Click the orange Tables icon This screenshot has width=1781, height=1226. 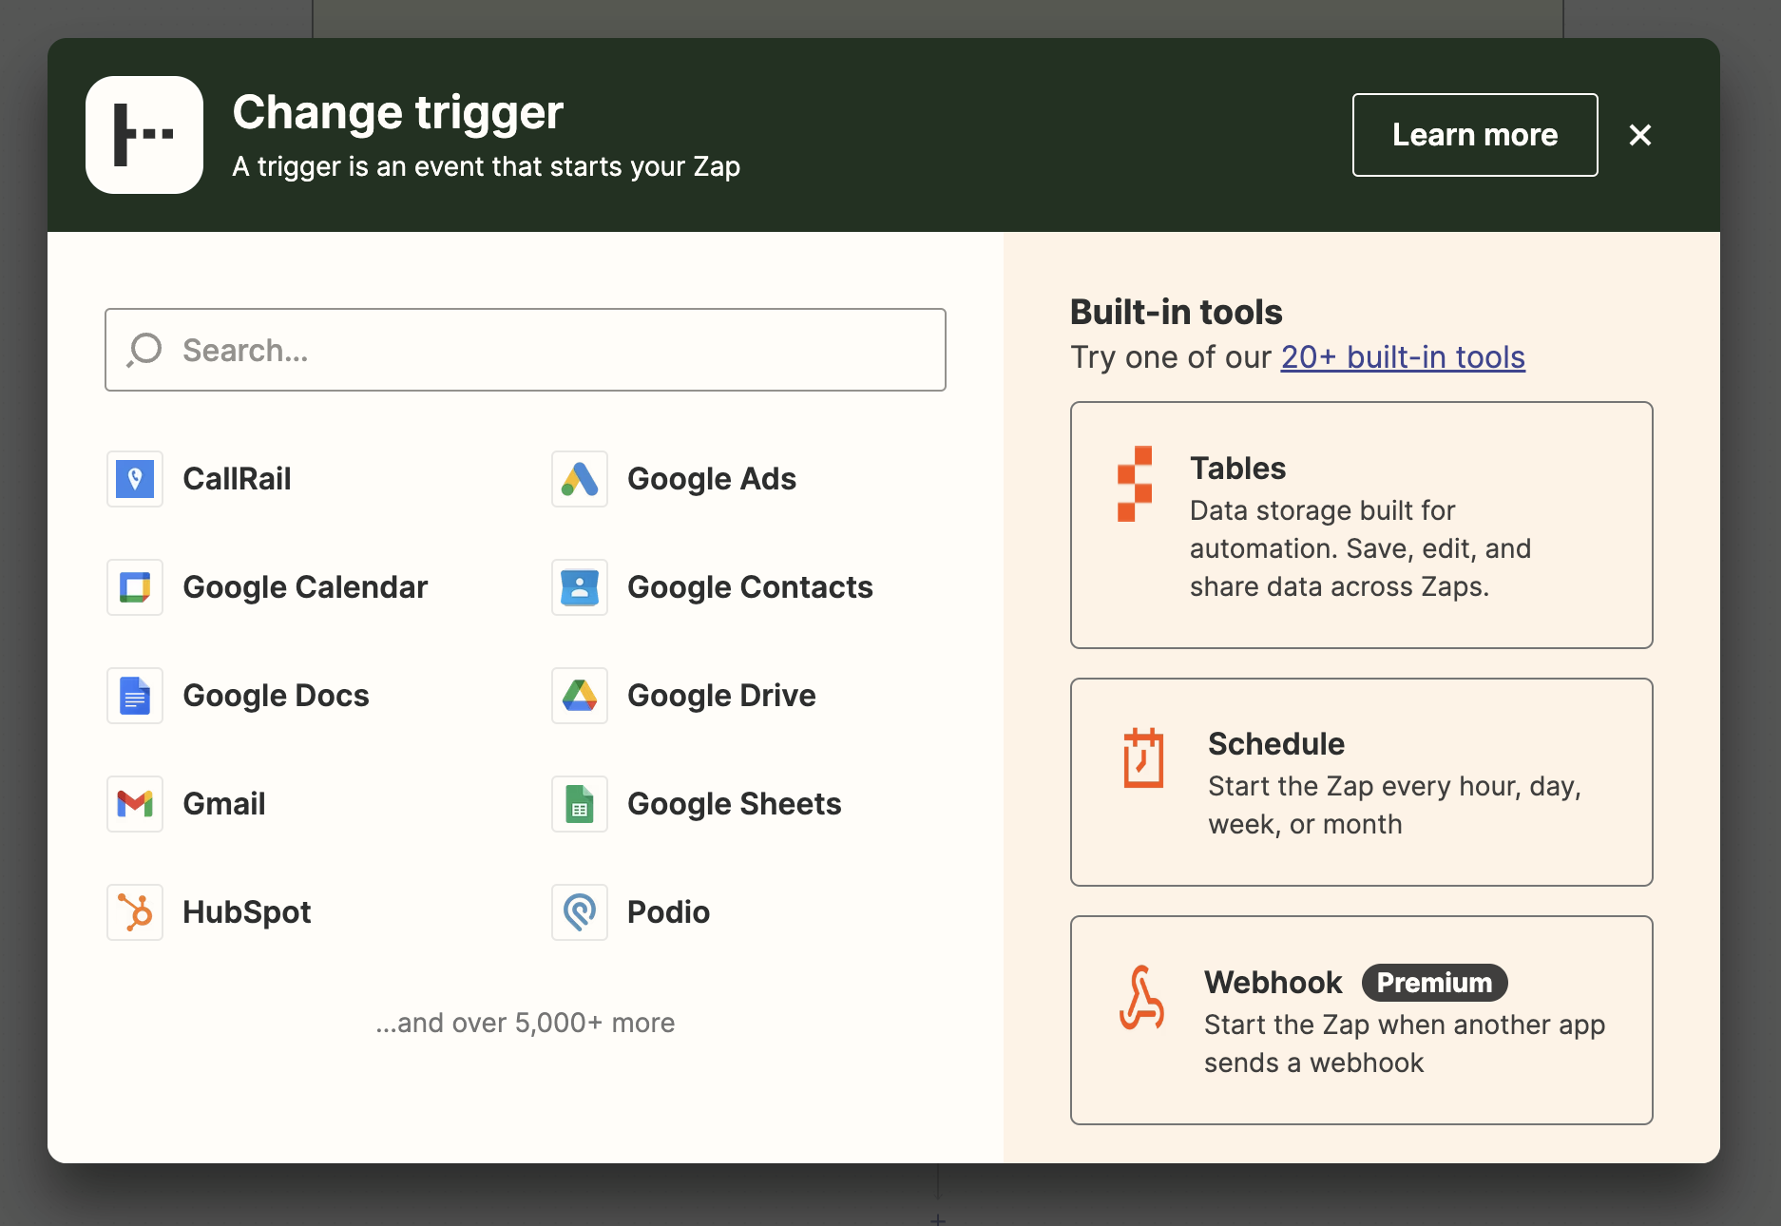[x=1135, y=484]
